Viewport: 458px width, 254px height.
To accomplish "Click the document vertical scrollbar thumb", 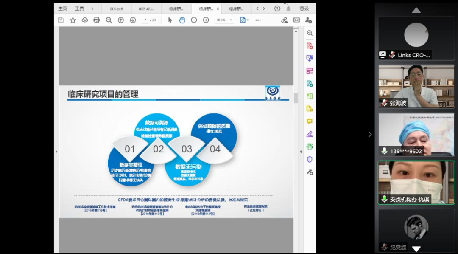I will pyautogui.click(x=296, y=98).
